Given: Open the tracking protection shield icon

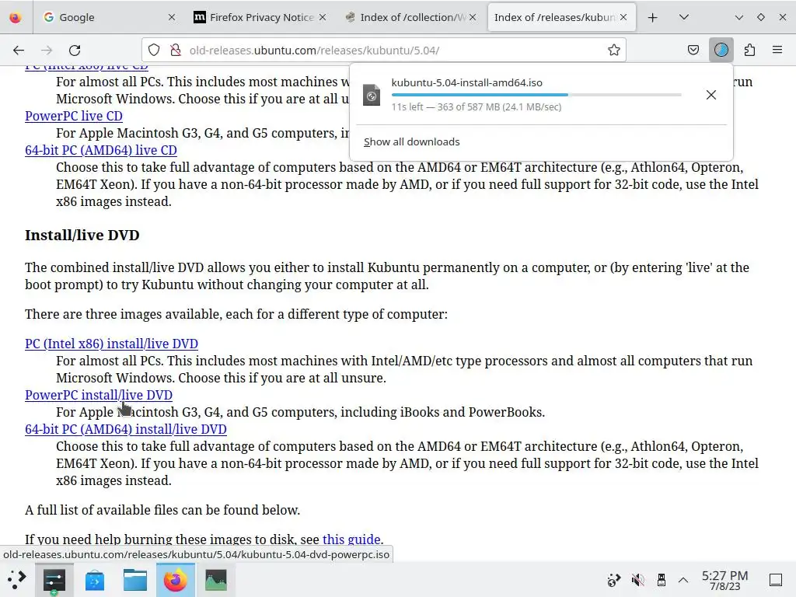Looking at the screenshot, I should pyautogui.click(x=154, y=50).
